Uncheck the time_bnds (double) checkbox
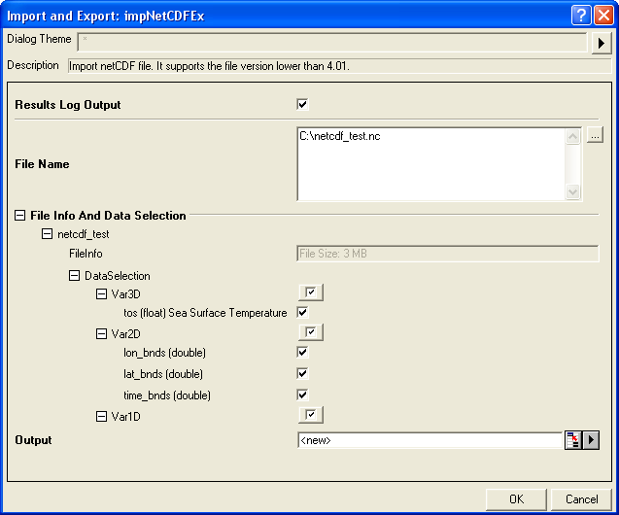Image resolution: width=619 pixels, height=515 pixels. [x=302, y=395]
